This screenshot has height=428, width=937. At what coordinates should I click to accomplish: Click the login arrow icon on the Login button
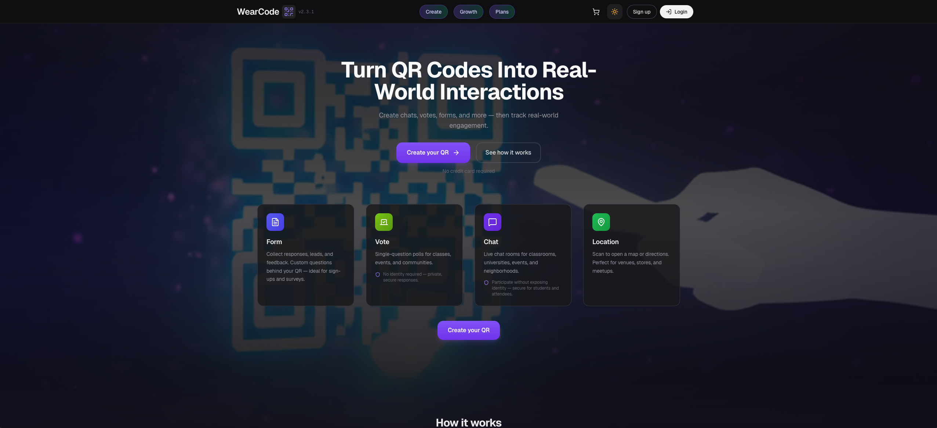click(x=669, y=11)
